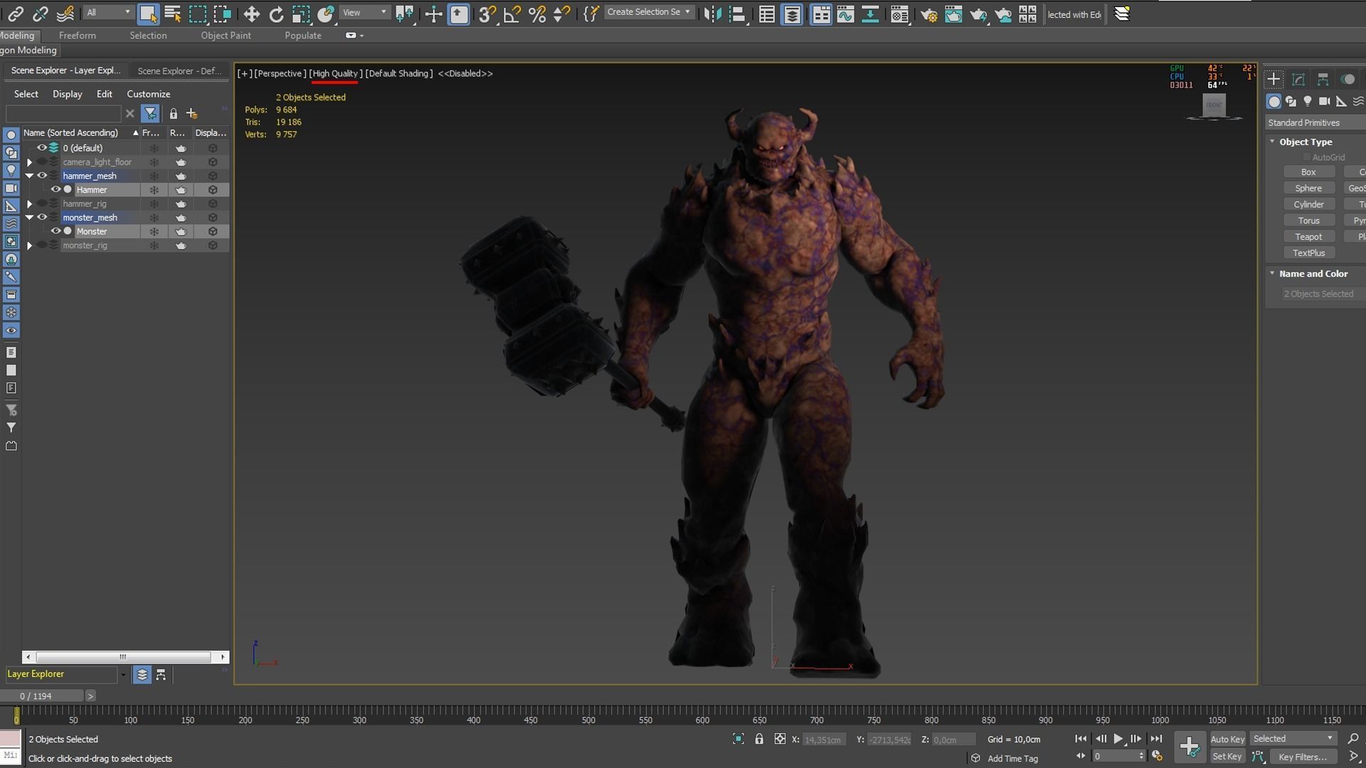Toggle the Selection Lock padlock icon
This screenshot has width=1366, height=768.
tap(759, 739)
